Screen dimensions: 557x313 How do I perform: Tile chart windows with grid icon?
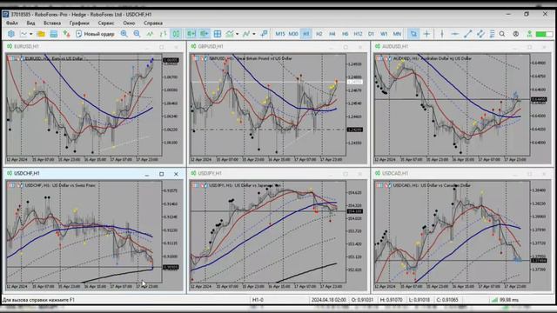pos(218,34)
